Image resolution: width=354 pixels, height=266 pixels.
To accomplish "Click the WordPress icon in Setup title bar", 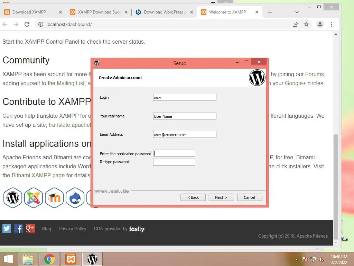I will coord(97,63).
